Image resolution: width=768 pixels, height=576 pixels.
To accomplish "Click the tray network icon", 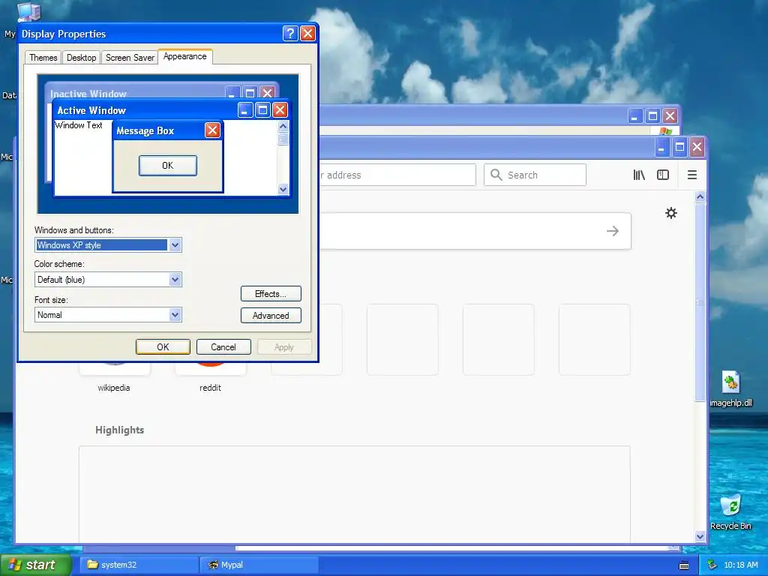I will point(712,565).
